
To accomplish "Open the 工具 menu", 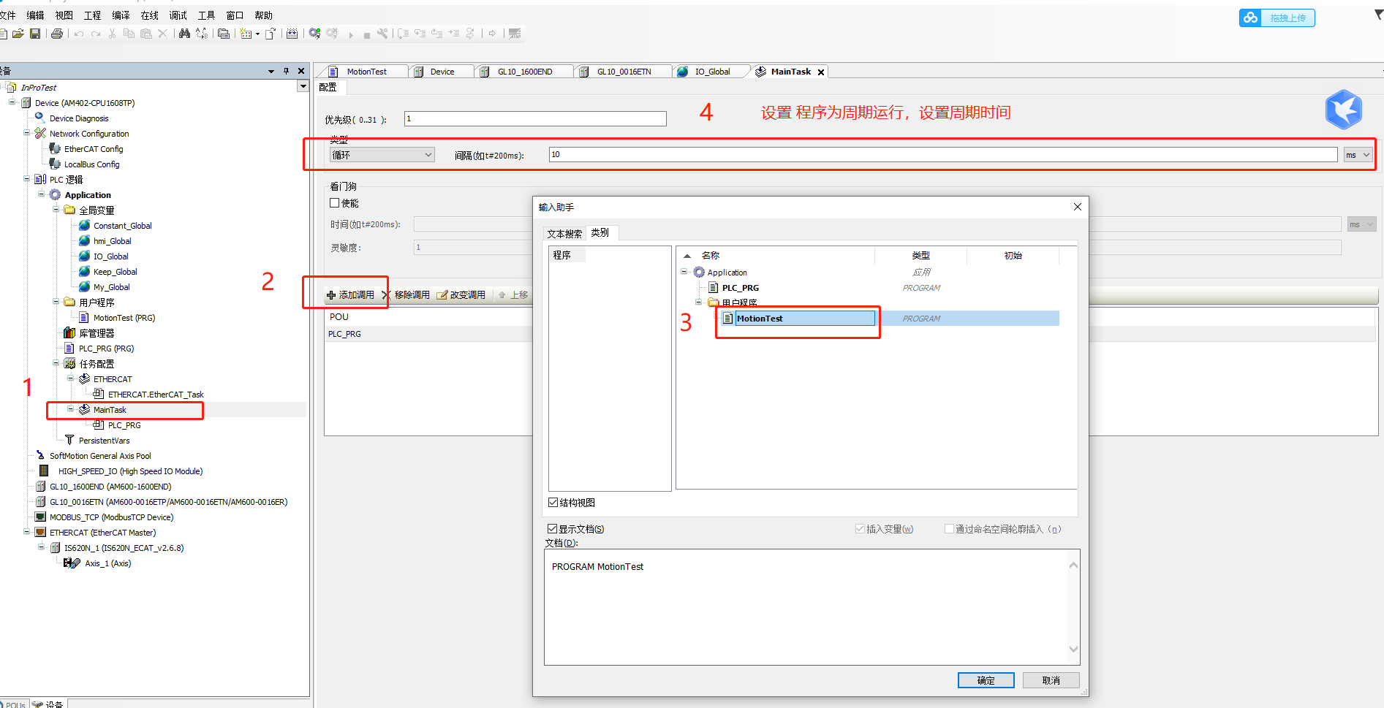I will click(205, 15).
